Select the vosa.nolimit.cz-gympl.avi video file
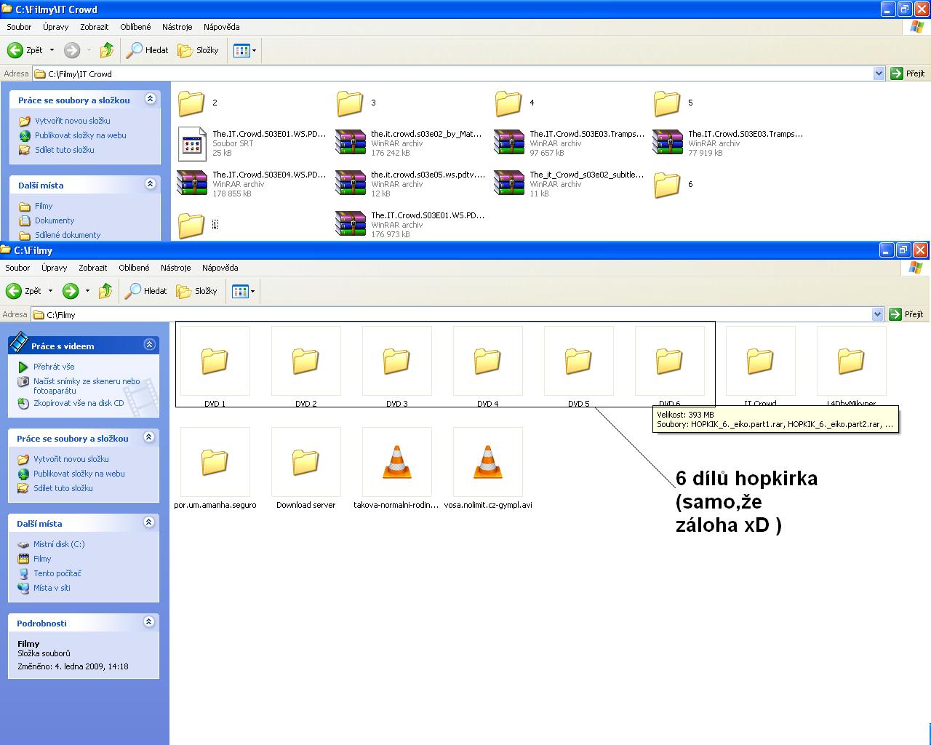This screenshot has height=745, width=931. pos(487,463)
